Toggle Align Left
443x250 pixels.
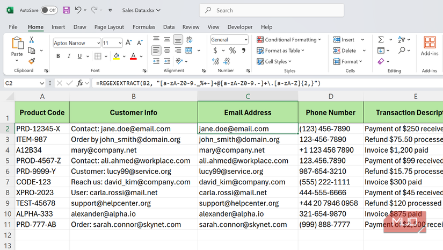click(156, 51)
